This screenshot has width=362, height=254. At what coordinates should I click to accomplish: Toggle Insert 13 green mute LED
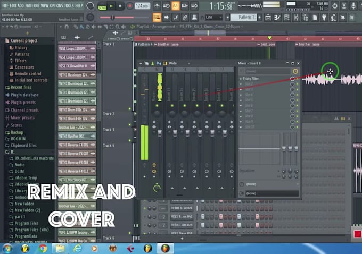tap(172, 106)
